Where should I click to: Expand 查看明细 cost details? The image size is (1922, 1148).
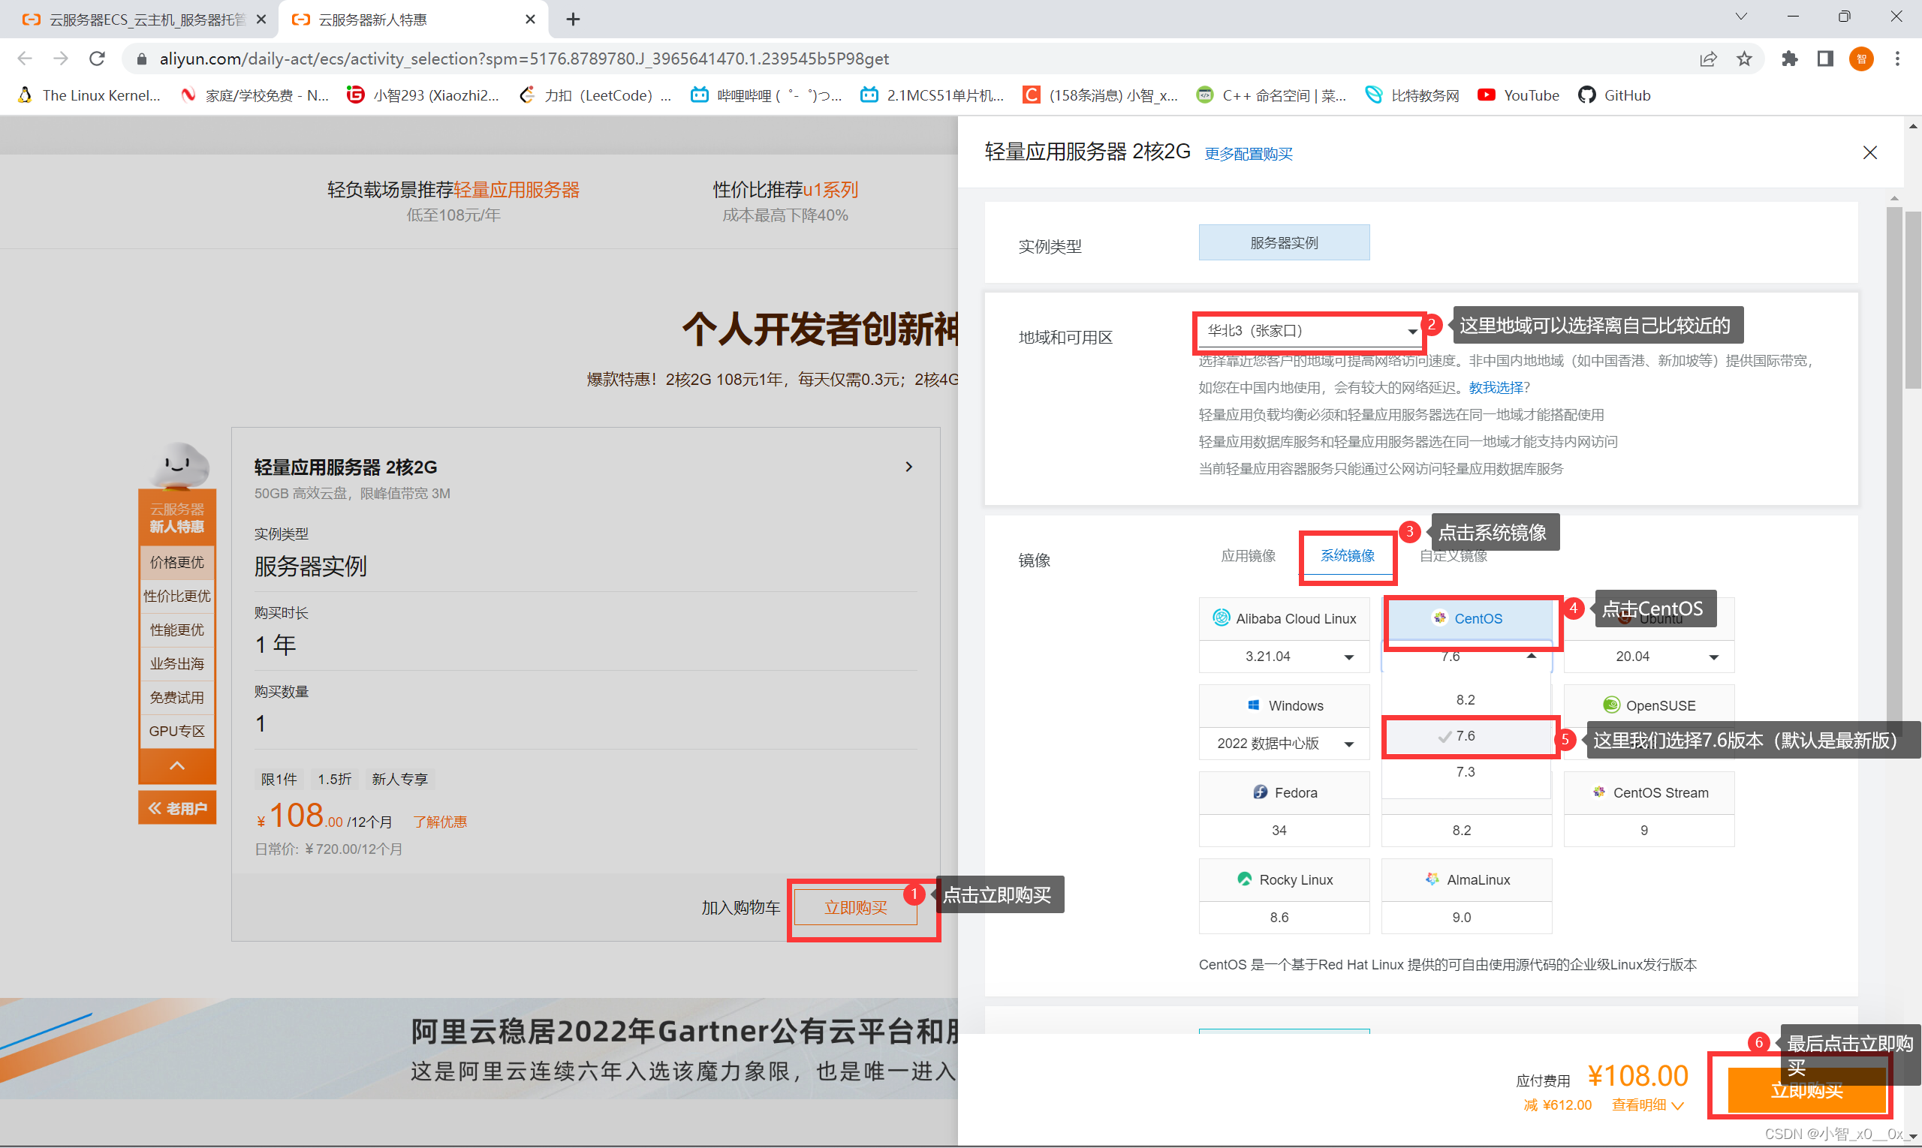coord(1647,1104)
